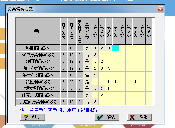Select 第1级 cell of 结算方式编码级次

click(x=95, y=95)
